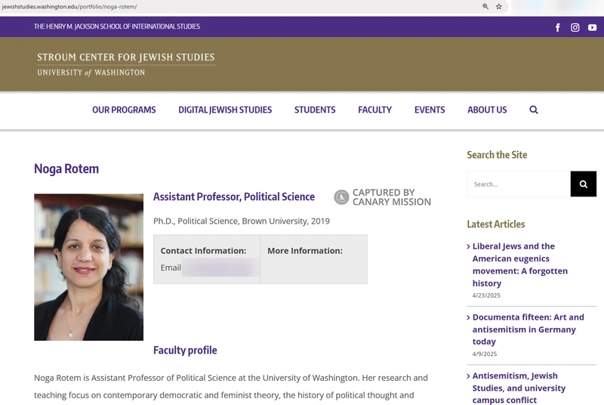604x405 pixels.
Task: Click the Latest Articles heading
Action: [x=496, y=224]
